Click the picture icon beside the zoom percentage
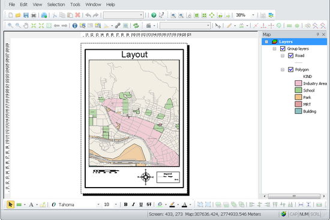Image resolution: width=330 pixels, height=220 pixels. [271, 16]
